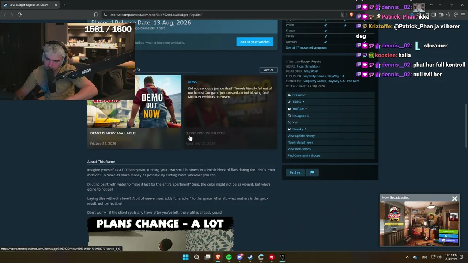Open Epic Games Launcher from the taskbar
Image resolution: width=468 pixels, height=263 pixels.
point(282,257)
